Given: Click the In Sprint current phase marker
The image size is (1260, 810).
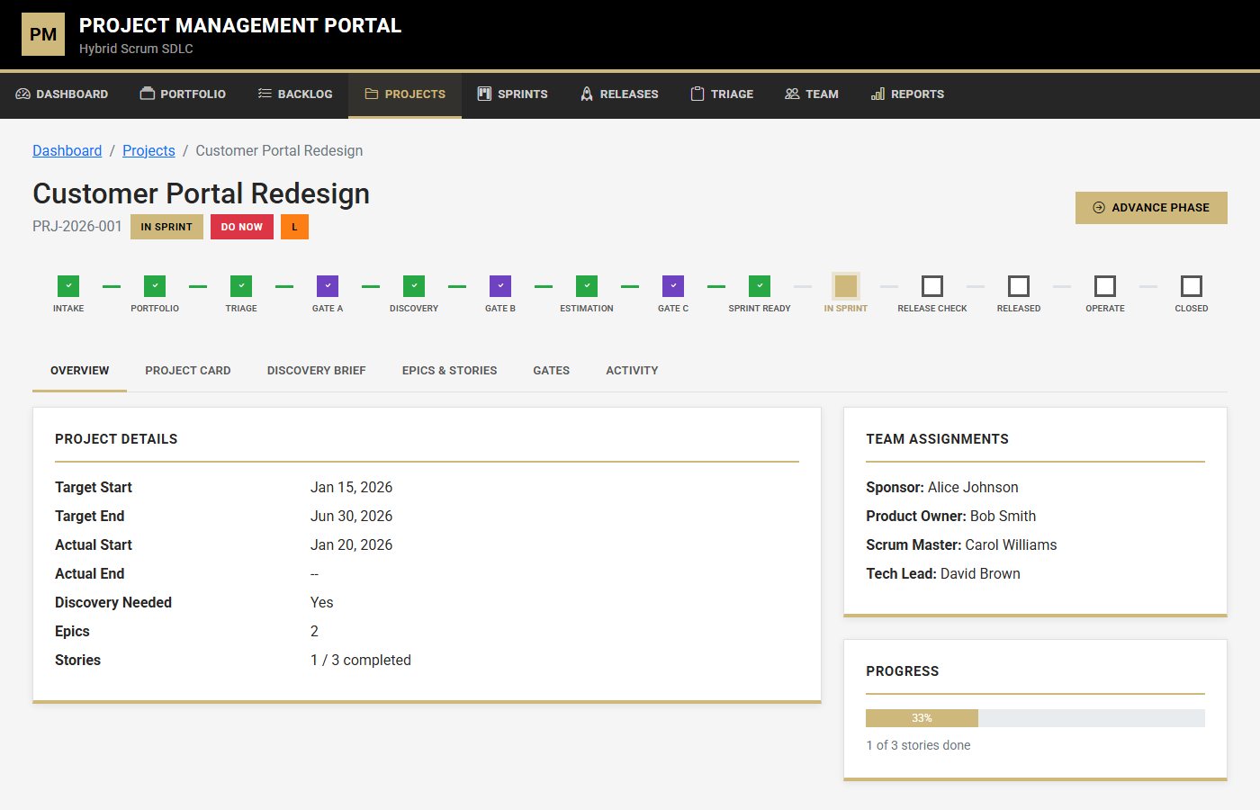Looking at the screenshot, I should [x=846, y=286].
